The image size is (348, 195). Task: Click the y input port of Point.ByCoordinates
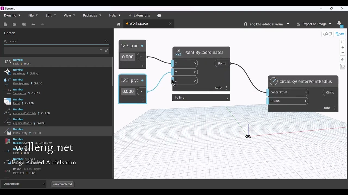pos(185,72)
